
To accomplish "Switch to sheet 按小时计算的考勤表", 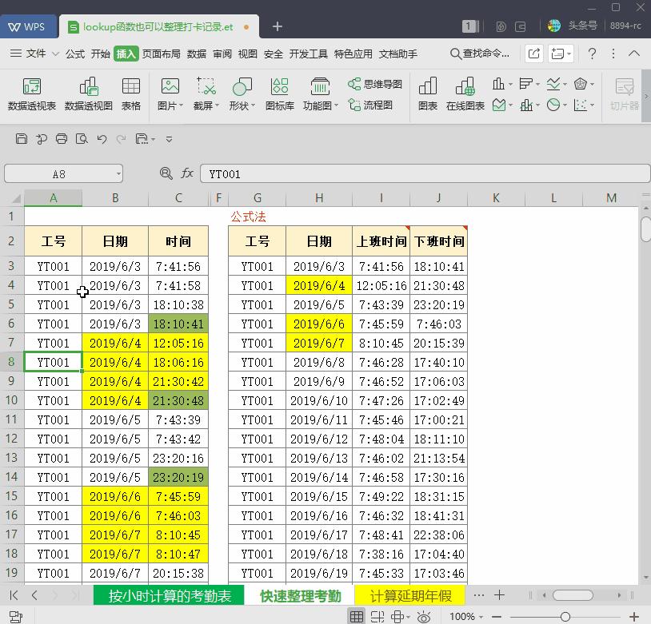I will (x=170, y=596).
